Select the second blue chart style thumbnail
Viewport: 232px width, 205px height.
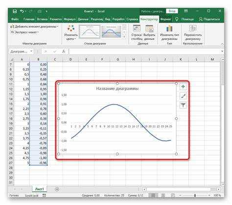pos(111,31)
